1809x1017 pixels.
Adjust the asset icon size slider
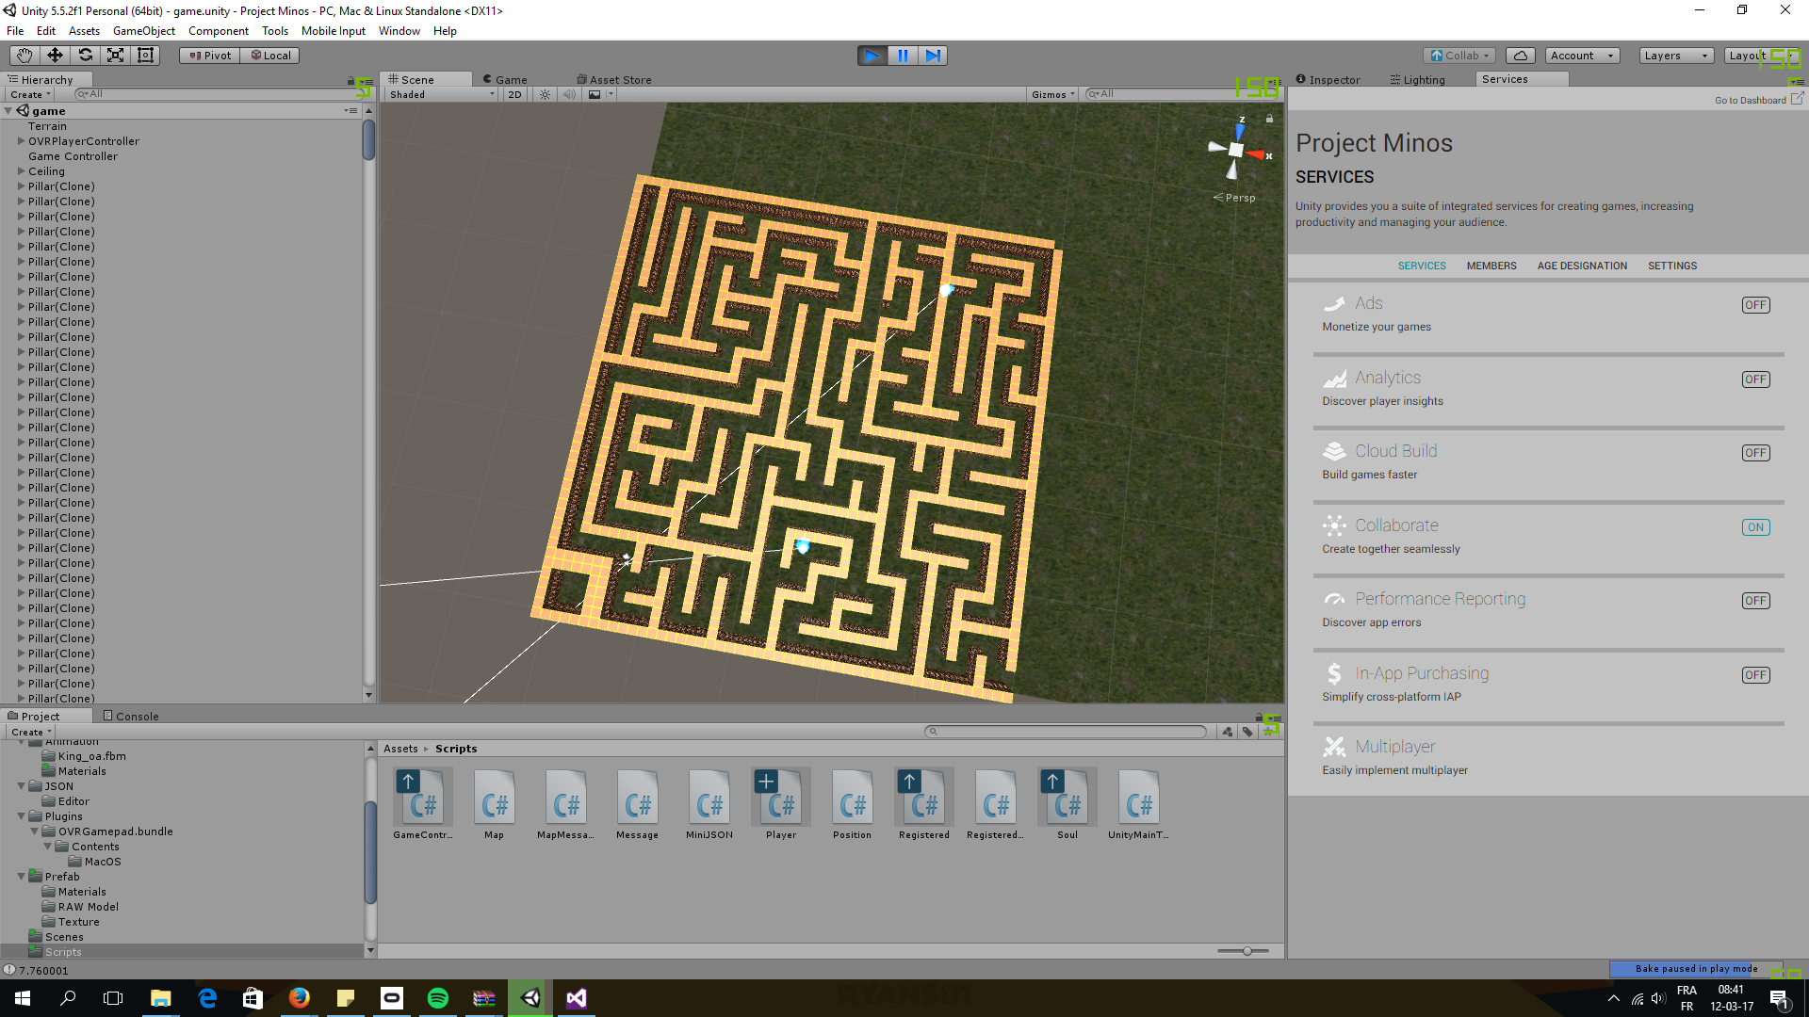click(x=1247, y=951)
